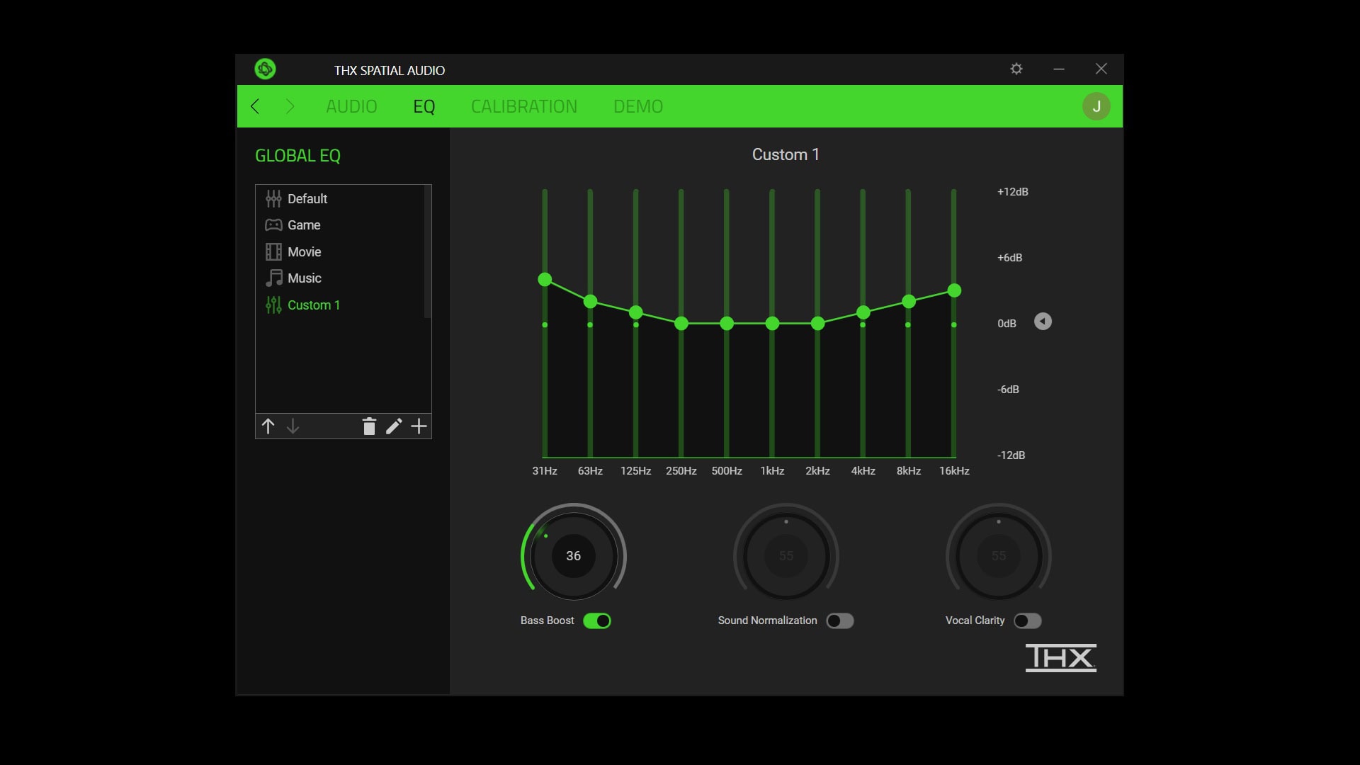Click the preset list scrollbar
Image resolution: width=1360 pixels, height=765 pixels.
click(x=427, y=252)
